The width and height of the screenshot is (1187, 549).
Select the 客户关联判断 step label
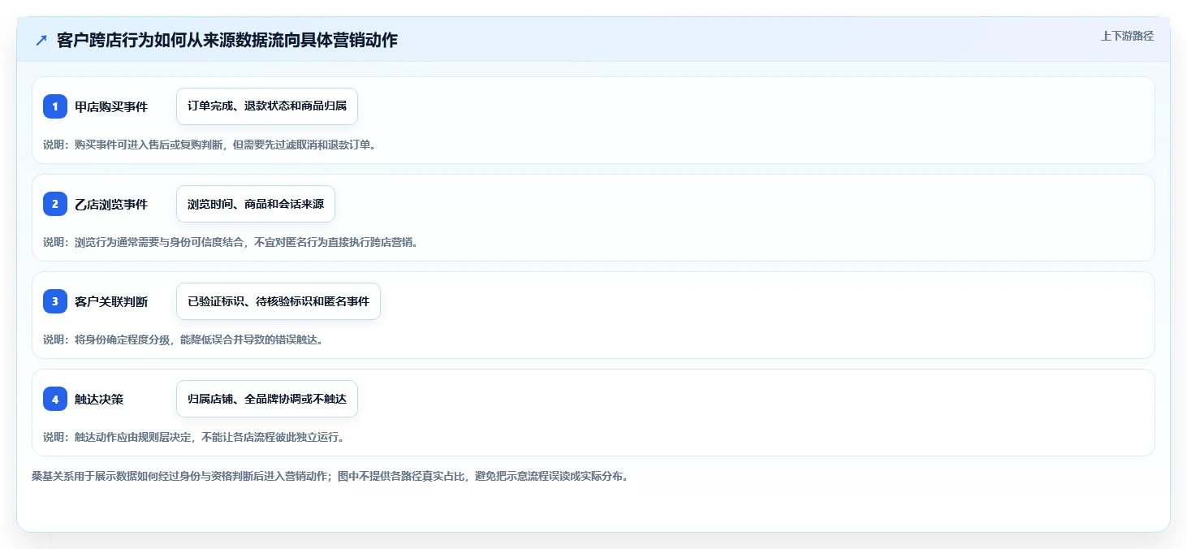(x=111, y=301)
